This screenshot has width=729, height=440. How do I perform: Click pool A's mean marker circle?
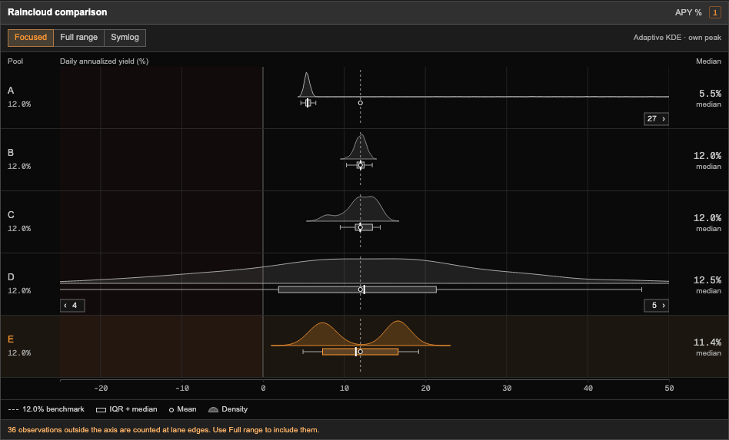pos(361,103)
